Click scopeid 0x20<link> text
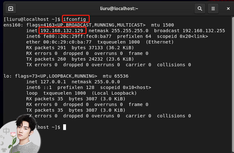The height and width of the screenshot is (153, 234). tap(182, 36)
